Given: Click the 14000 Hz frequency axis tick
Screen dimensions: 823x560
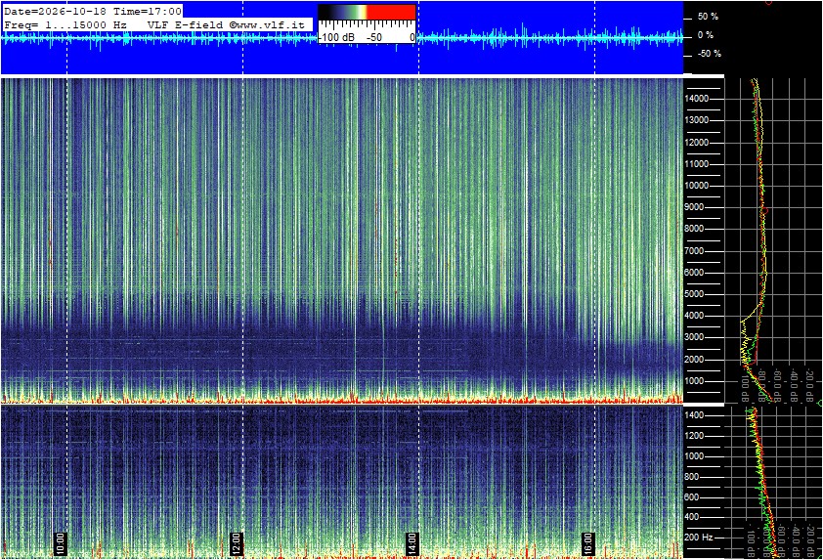Looking at the screenshot, I should point(697,99).
